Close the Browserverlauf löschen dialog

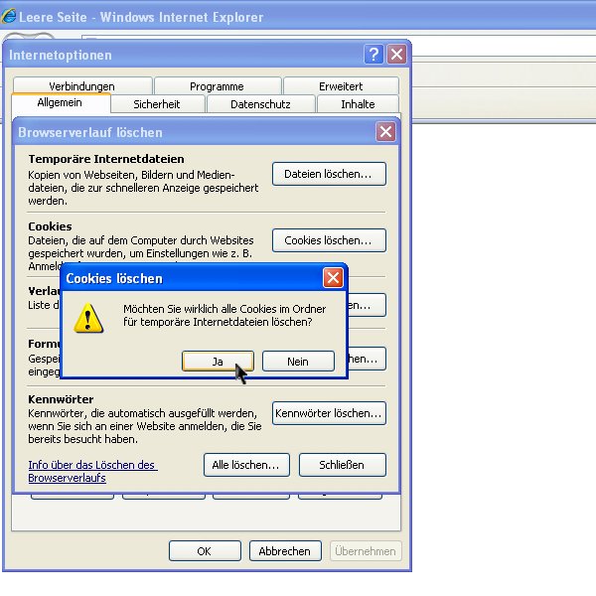coord(385,132)
